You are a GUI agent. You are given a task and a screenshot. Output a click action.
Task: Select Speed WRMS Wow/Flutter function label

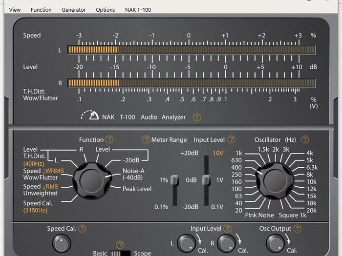pos(43,174)
